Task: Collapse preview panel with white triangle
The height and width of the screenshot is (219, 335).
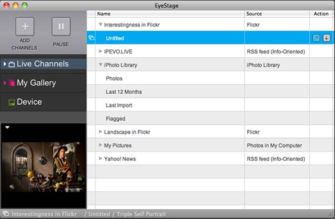Action: pos(7,128)
